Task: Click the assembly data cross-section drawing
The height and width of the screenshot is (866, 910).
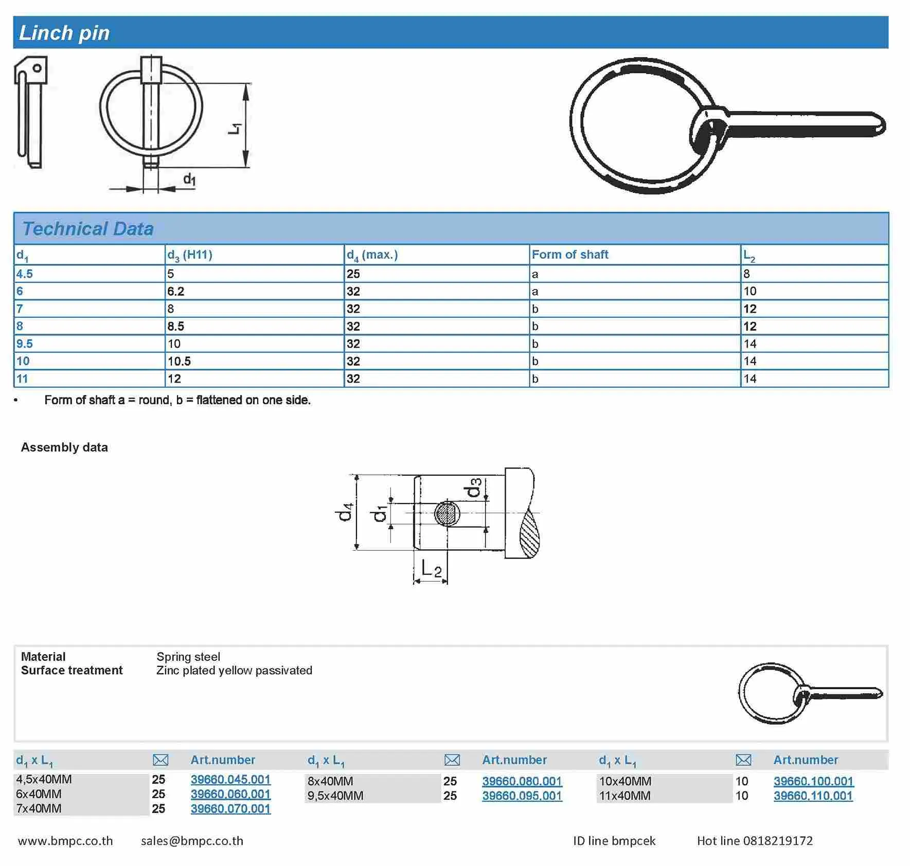Action: pyautogui.click(x=437, y=526)
